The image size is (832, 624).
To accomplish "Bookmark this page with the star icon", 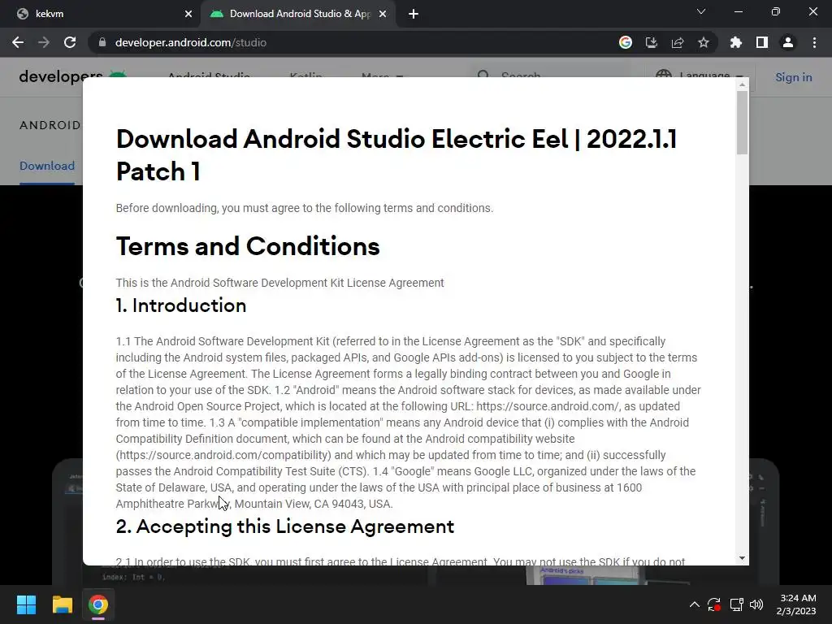I will [x=704, y=42].
